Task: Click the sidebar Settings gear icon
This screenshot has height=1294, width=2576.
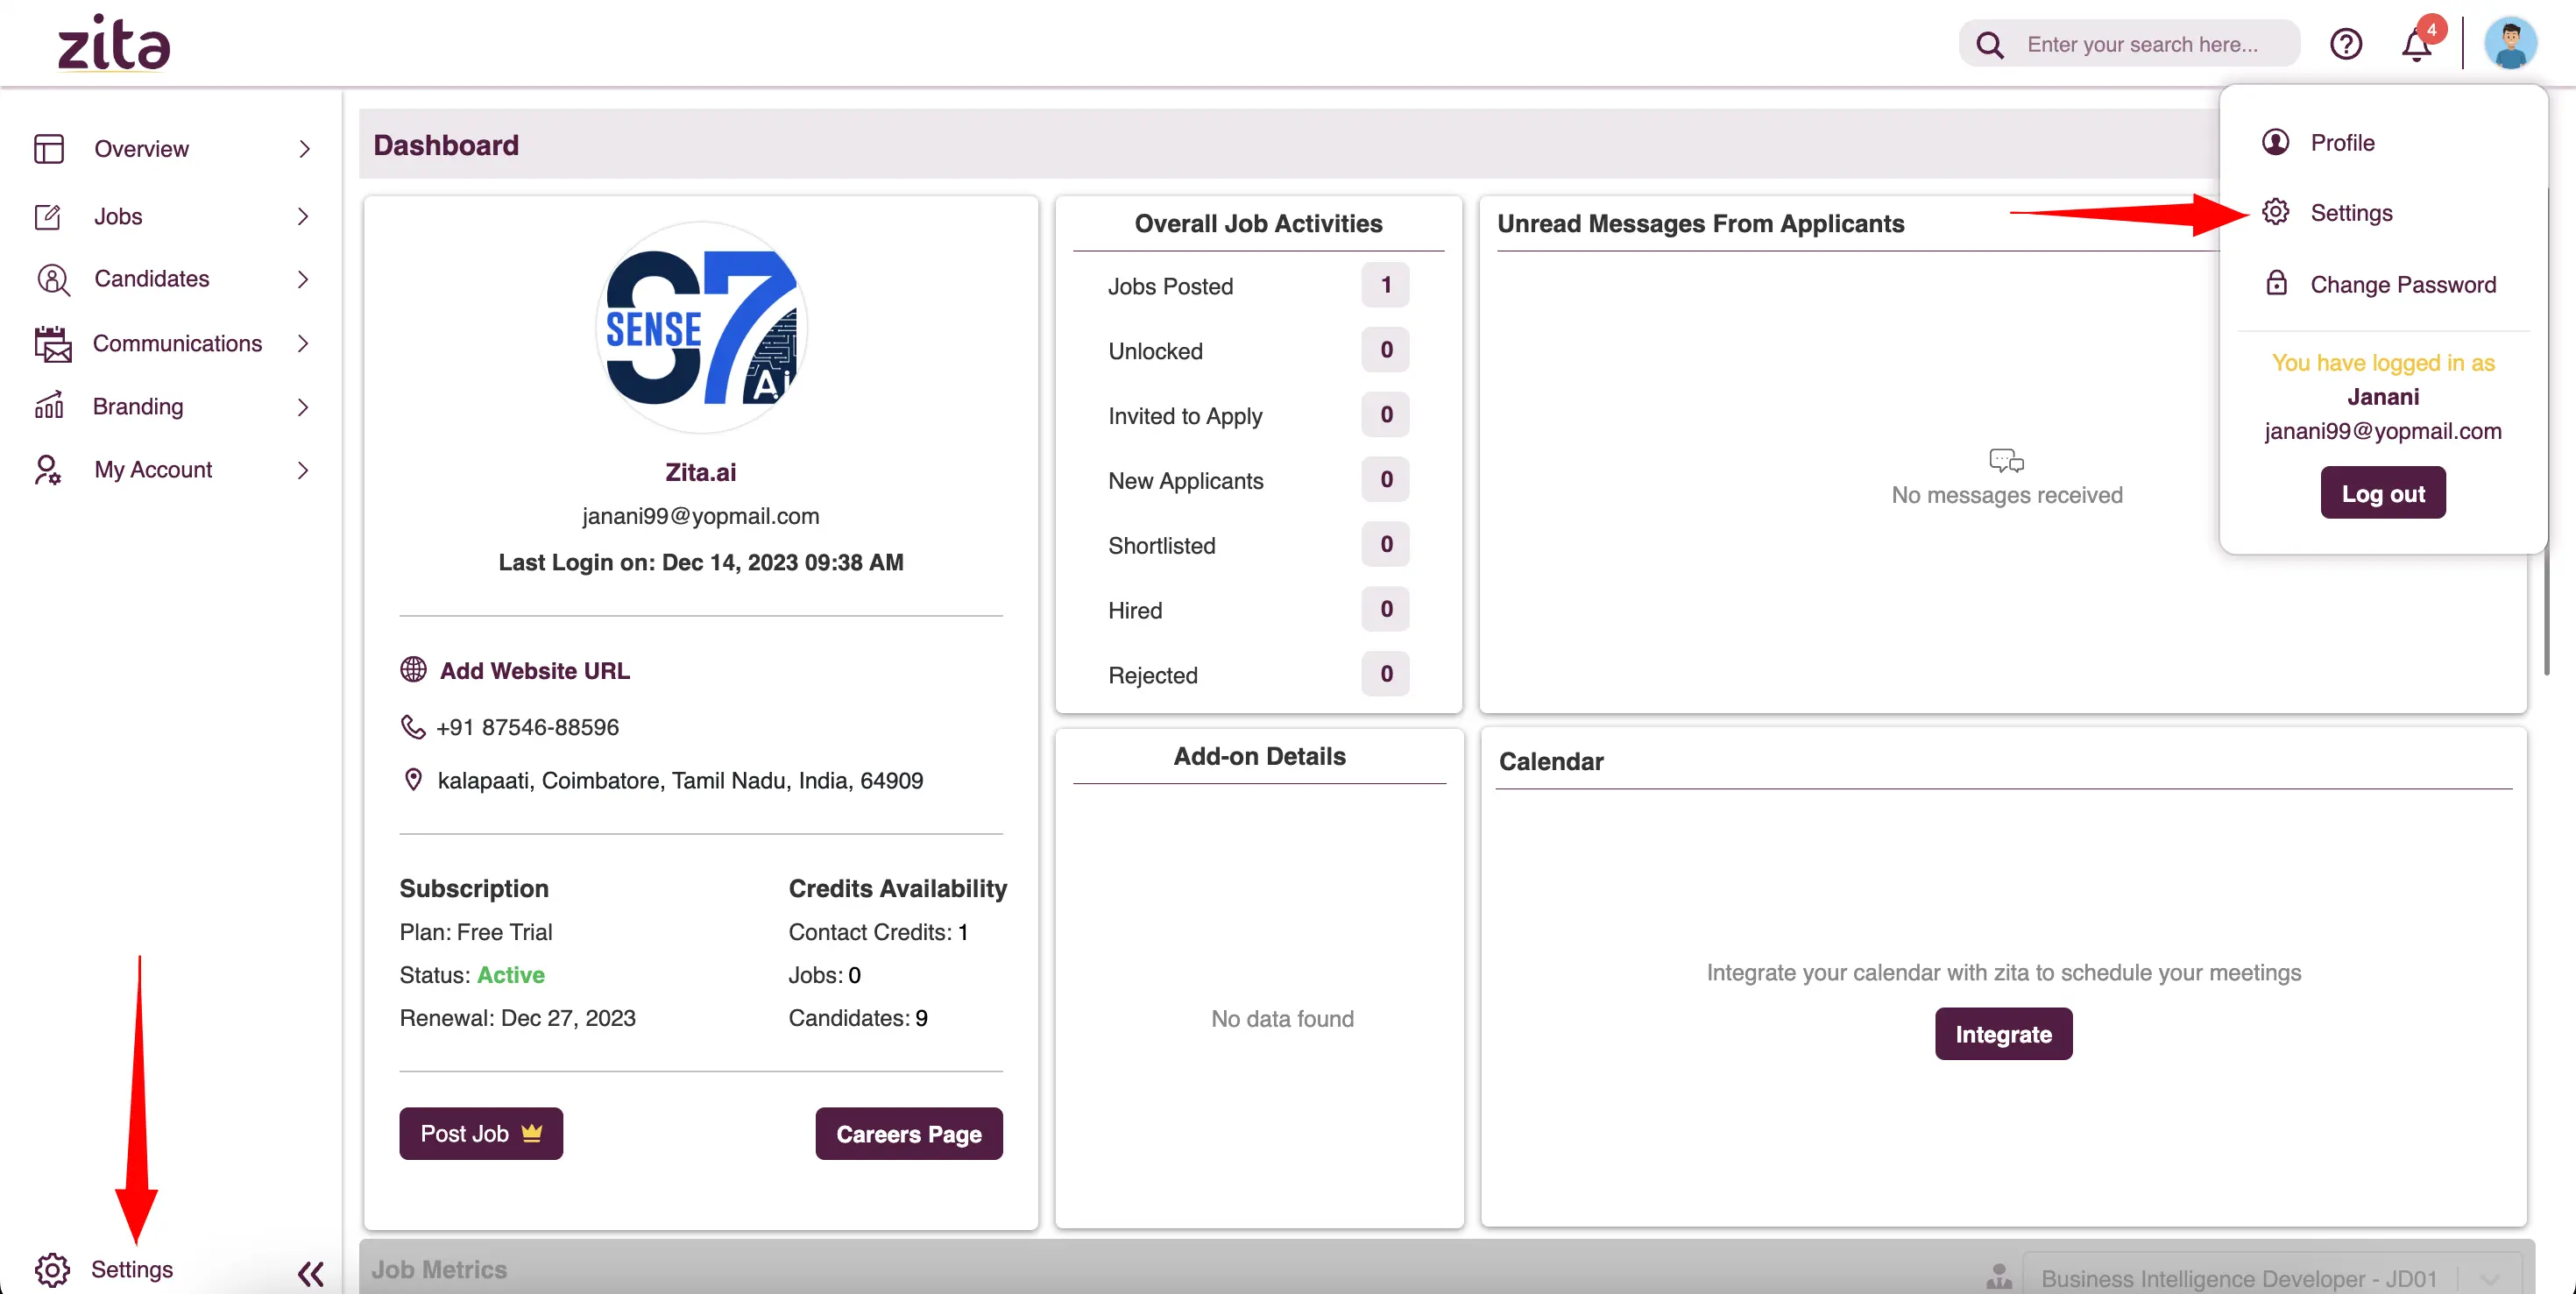Action: point(52,1269)
